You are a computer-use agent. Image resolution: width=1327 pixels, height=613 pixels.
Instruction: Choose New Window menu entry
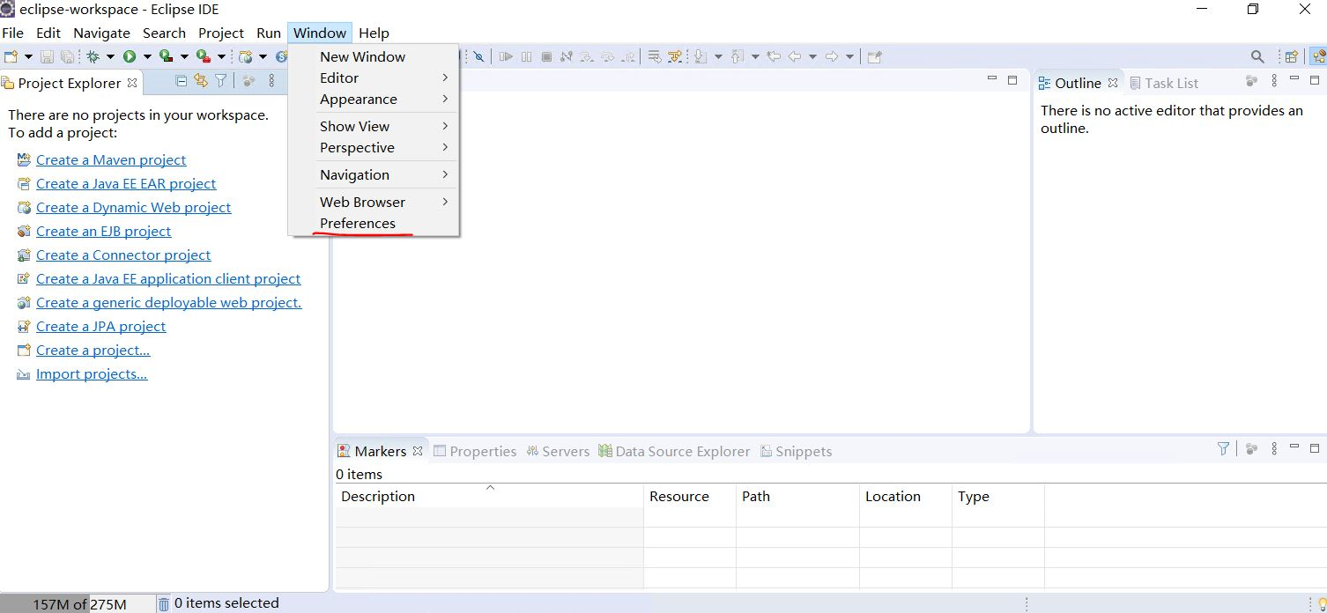pyautogui.click(x=374, y=56)
